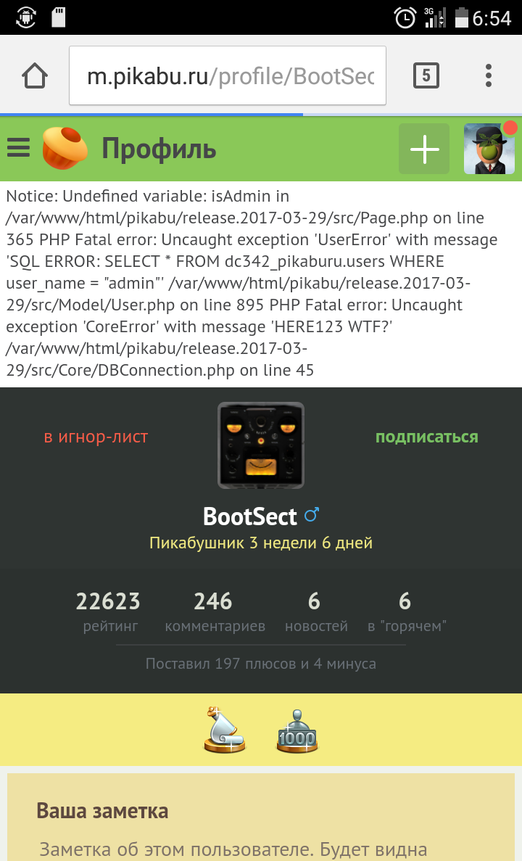522x861 pixels.
Task: Tap the Pikabu cupcake logo
Action: (x=65, y=148)
